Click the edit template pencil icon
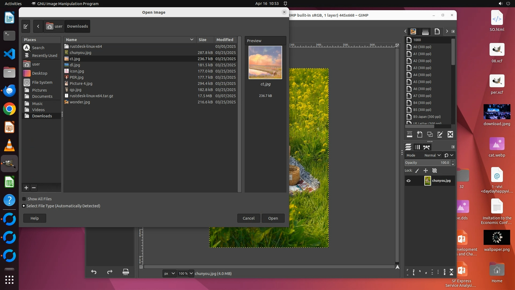The height and width of the screenshot is (290, 515). [440, 135]
